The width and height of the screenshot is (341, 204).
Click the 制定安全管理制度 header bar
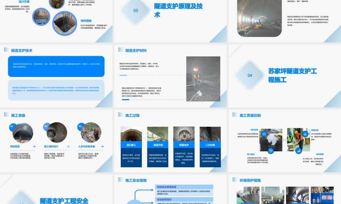(184, 187)
